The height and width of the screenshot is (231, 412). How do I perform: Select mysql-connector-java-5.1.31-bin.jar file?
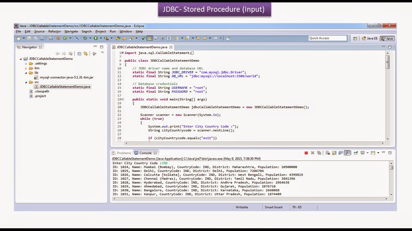pyautogui.click(x=64, y=77)
